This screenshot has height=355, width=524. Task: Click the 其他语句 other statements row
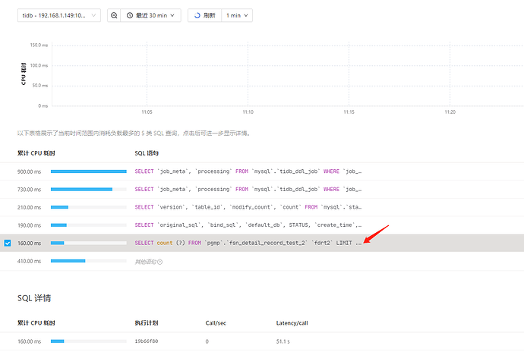point(148,262)
